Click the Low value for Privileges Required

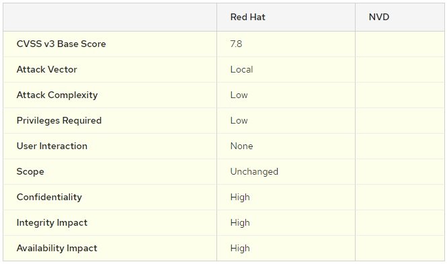(x=239, y=120)
